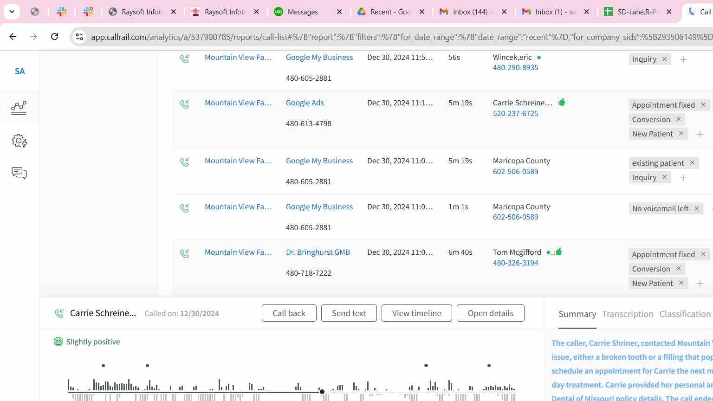
Task: Open the phone number 480-290-8935
Action: tap(515, 68)
